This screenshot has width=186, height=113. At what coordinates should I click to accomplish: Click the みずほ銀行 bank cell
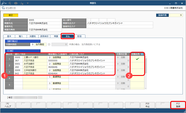point(35,64)
